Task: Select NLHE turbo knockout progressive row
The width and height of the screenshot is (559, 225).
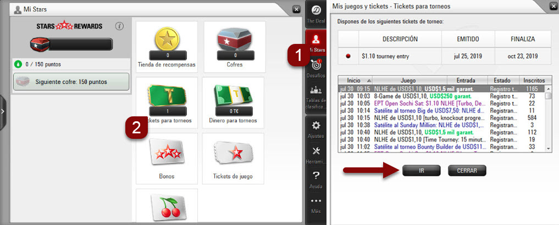Action: 442,117
